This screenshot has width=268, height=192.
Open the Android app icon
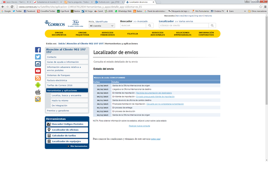[x=38, y=85]
